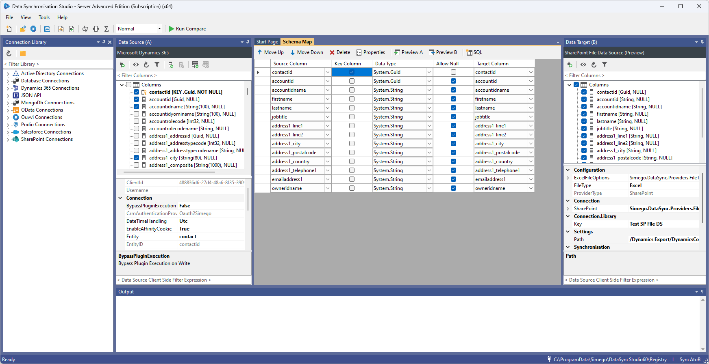Select Salesforce Connections tree item
The height and width of the screenshot is (364, 709).
click(46, 132)
